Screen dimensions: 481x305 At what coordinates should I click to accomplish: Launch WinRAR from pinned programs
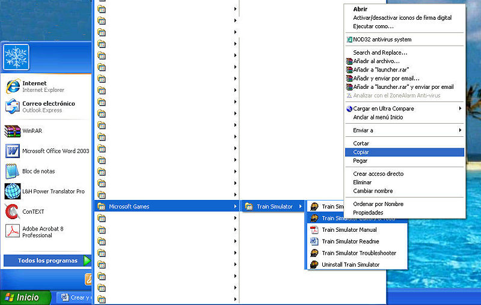pos(13,131)
